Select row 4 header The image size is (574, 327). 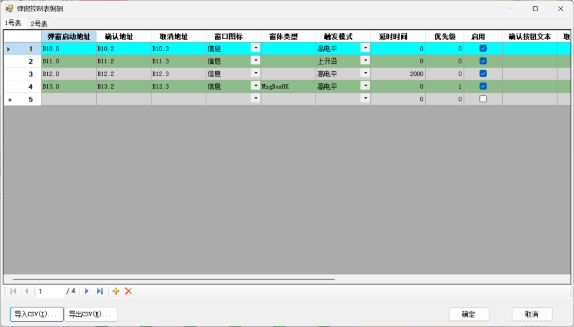click(x=23, y=87)
